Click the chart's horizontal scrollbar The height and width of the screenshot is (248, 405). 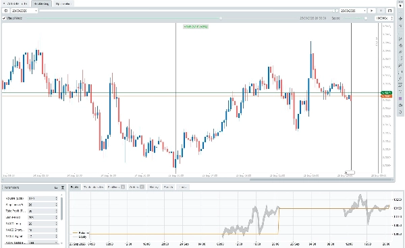click(321, 180)
